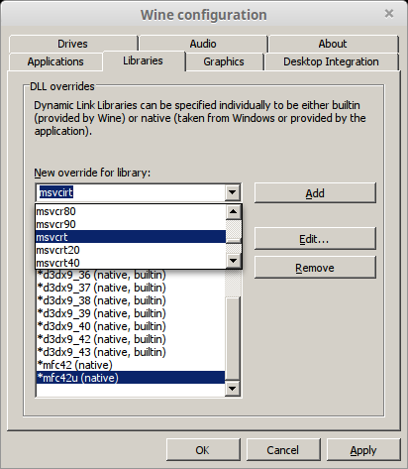408x469 pixels.
Task: Click overrides list scroll down arrow
Action: click(233, 389)
